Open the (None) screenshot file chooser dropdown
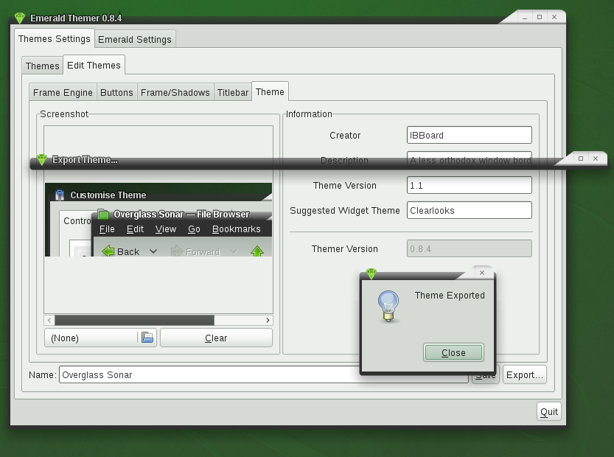Image resolution: width=614 pixels, height=457 pixels. [x=101, y=338]
